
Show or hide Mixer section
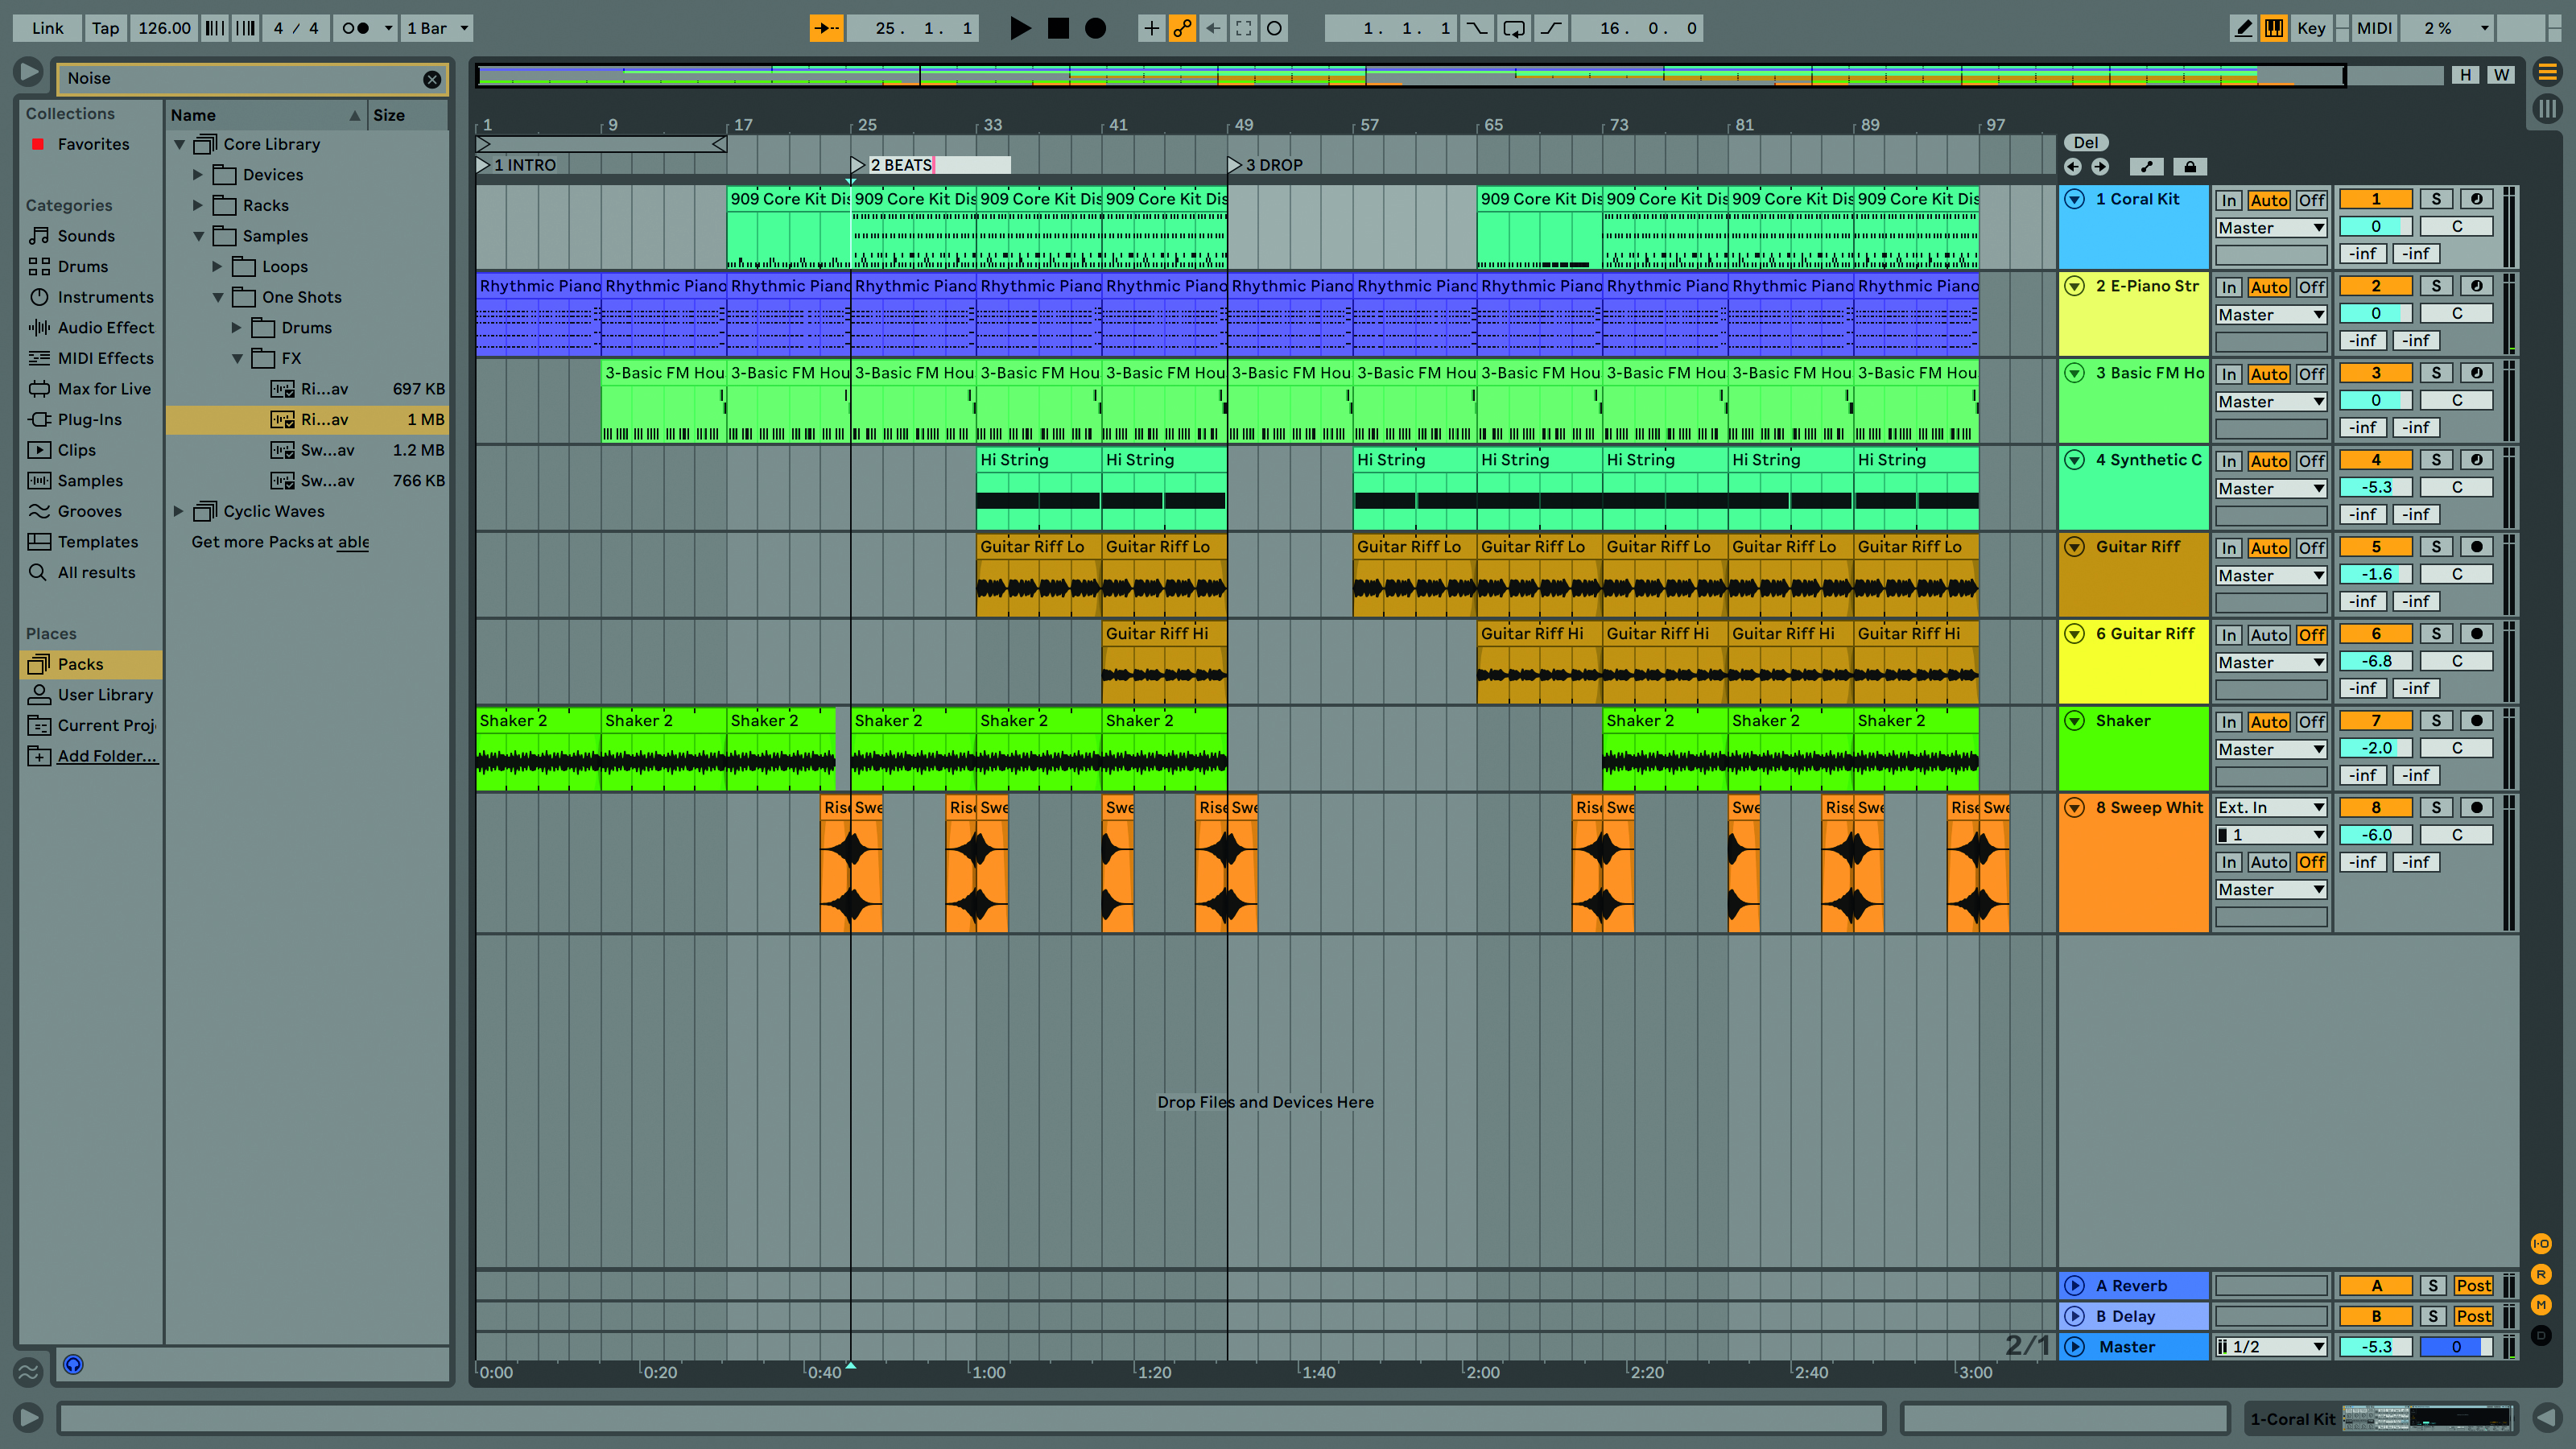2541,1305
